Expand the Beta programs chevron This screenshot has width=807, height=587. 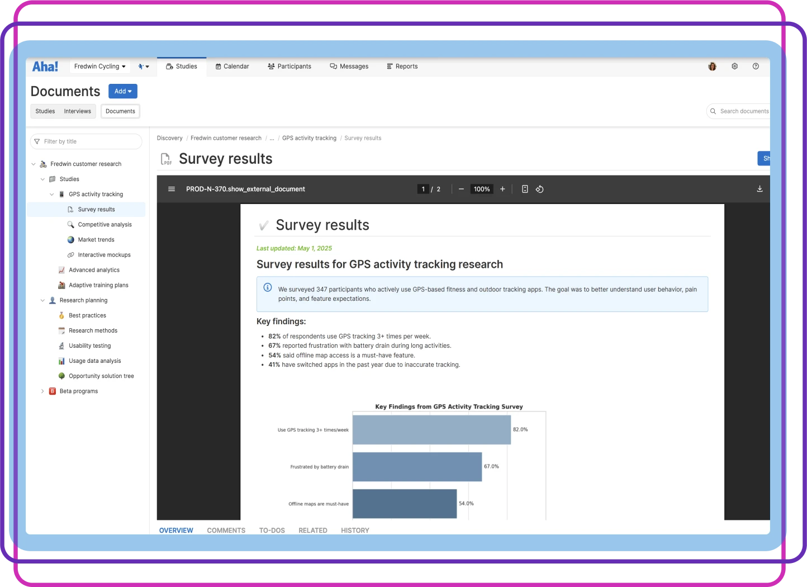[42, 391]
